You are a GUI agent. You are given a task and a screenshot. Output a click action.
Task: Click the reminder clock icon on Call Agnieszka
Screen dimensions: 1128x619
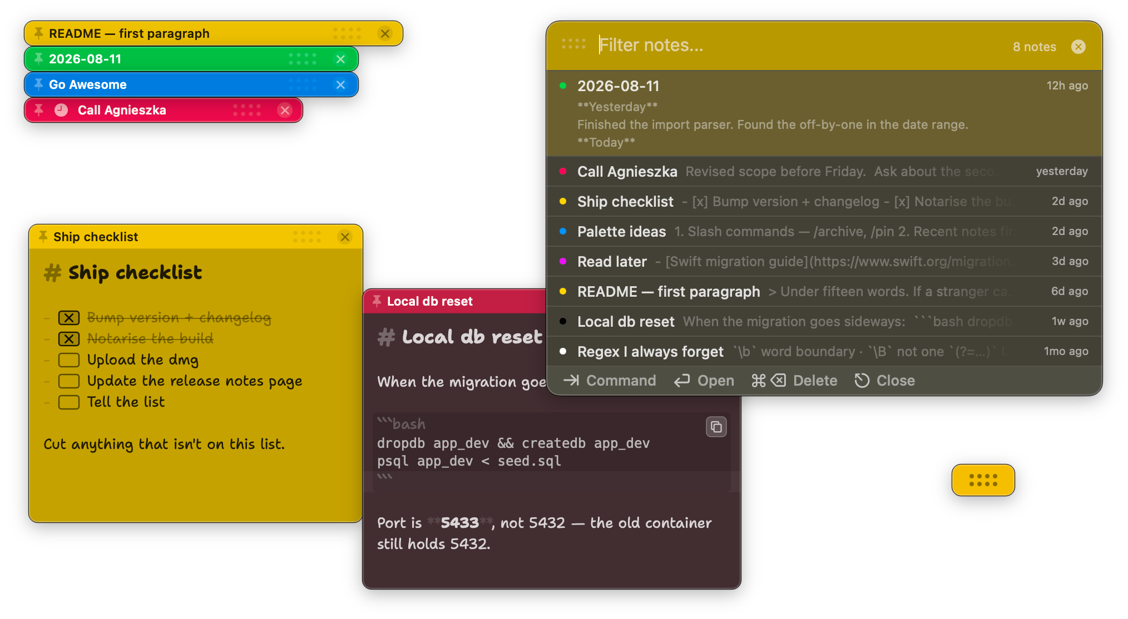point(61,110)
